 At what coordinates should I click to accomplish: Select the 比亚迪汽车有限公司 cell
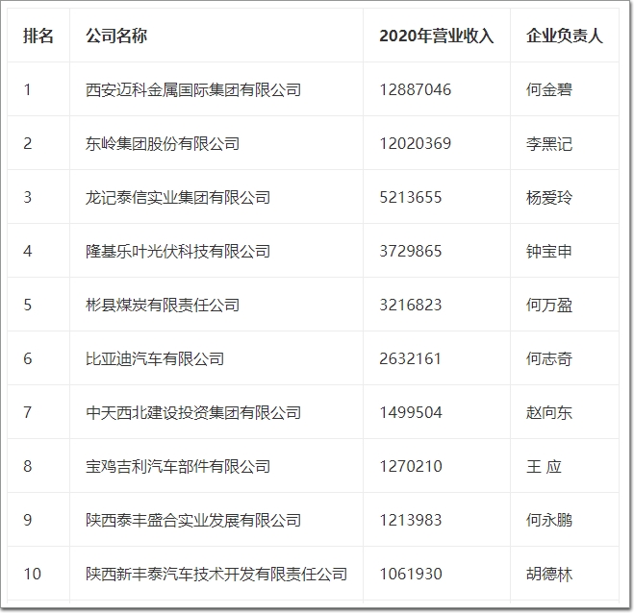[155, 358]
